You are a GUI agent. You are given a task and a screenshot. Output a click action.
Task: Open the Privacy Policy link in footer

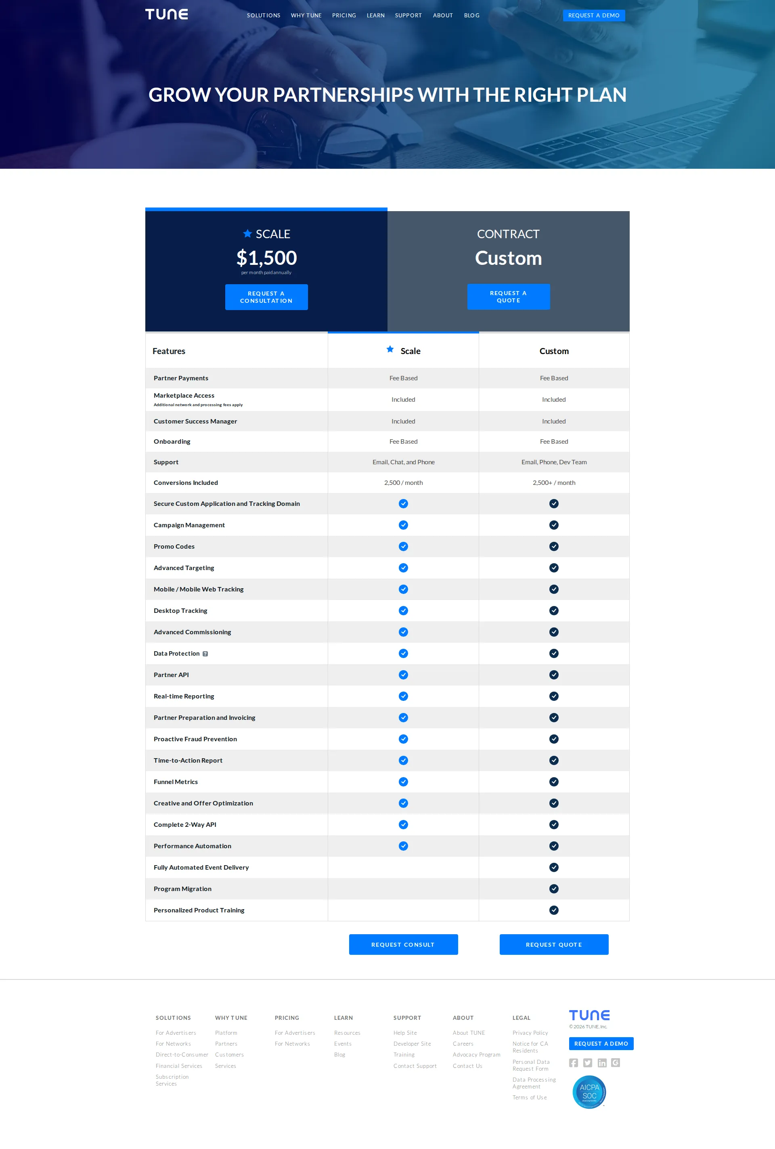(x=530, y=1032)
